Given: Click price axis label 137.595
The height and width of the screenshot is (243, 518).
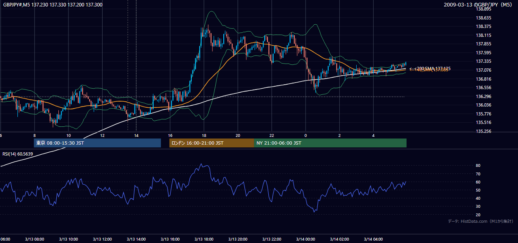Looking at the screenshot, I should click(x=484, y=53).
